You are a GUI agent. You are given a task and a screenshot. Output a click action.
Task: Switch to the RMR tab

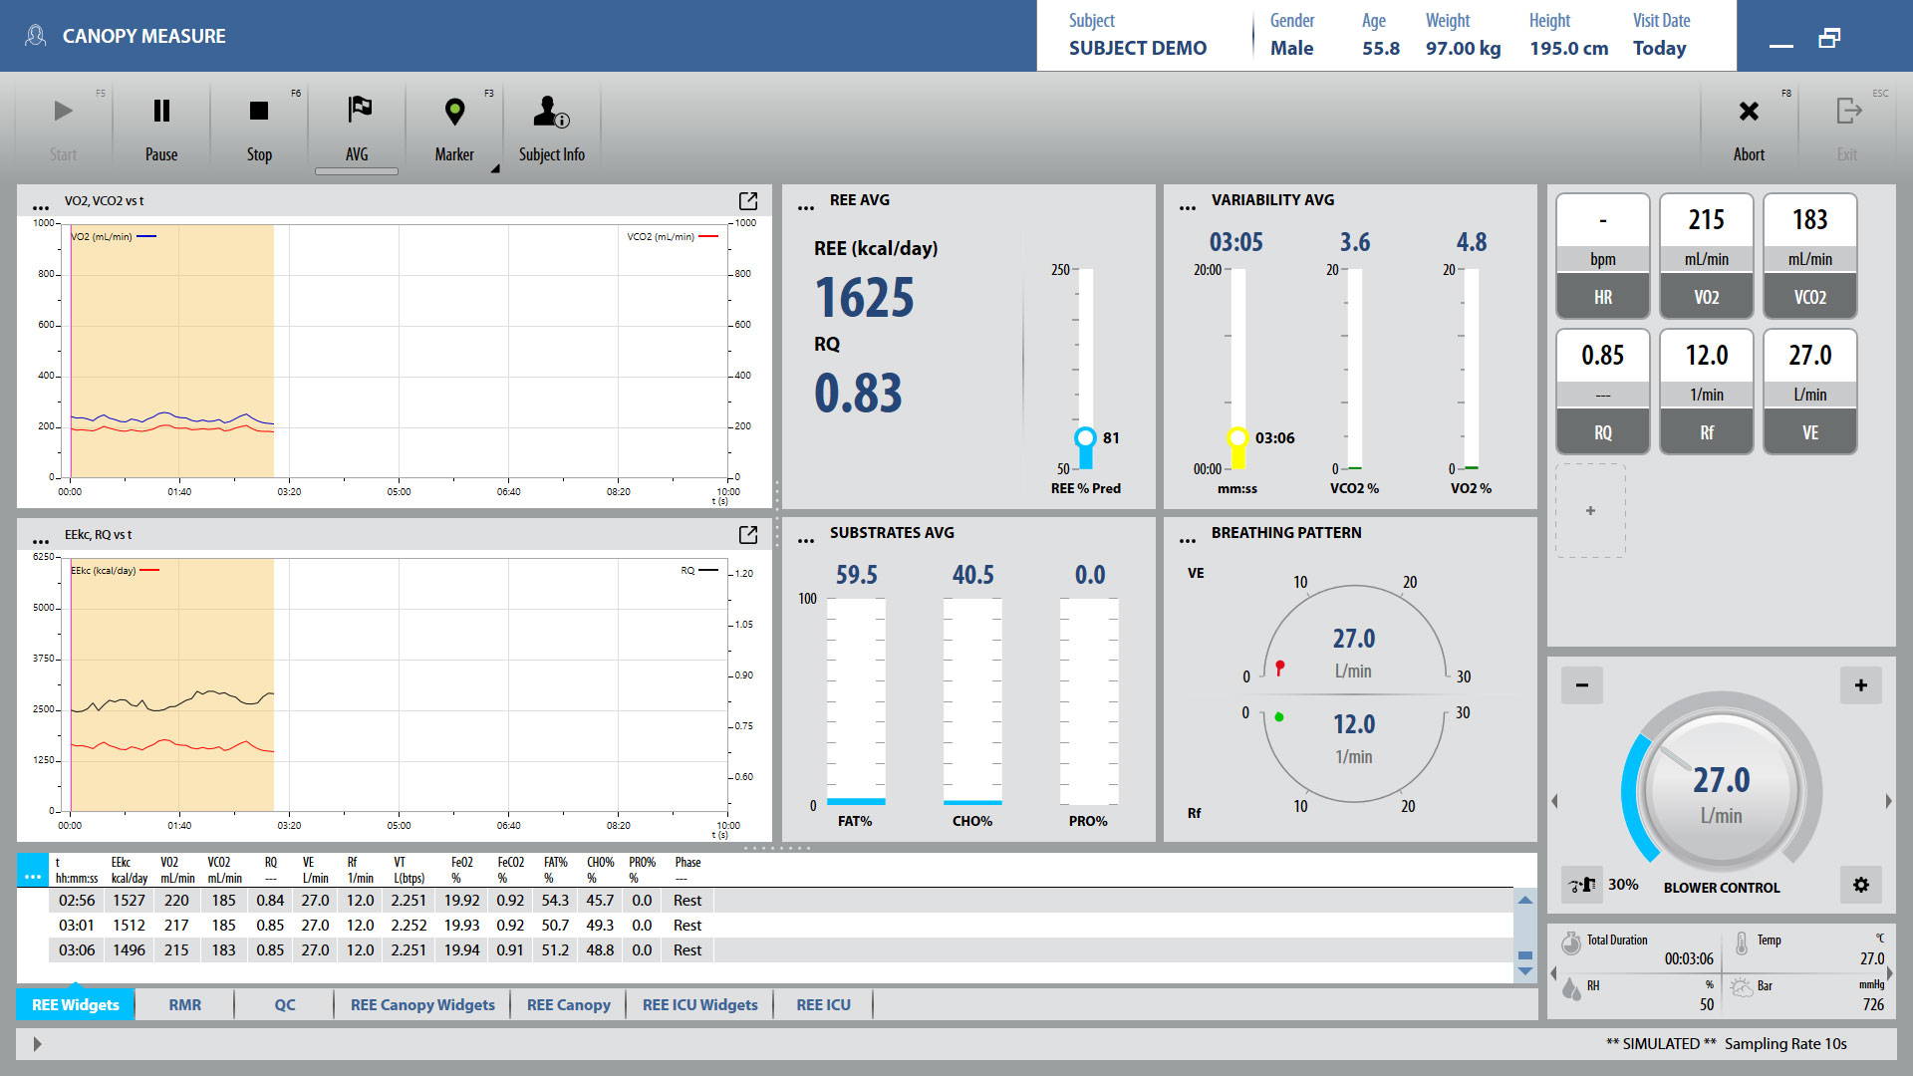point(185,1005)
